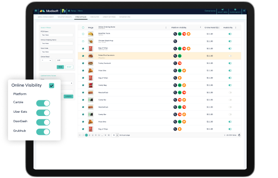
Task: Disable the Grubhub platform toggle
Action: tap(43, 132)
